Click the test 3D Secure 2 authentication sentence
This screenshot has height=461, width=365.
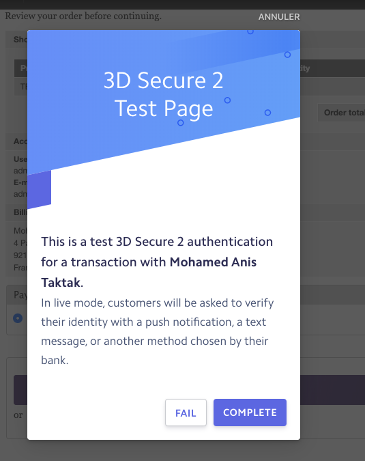coord(157,262)
